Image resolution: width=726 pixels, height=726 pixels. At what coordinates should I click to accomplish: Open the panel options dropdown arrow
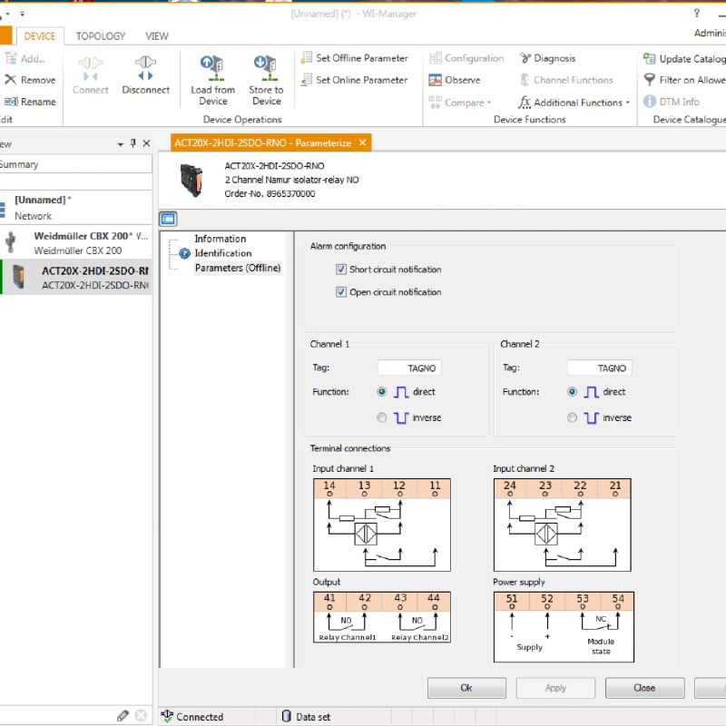pos(121,144)
